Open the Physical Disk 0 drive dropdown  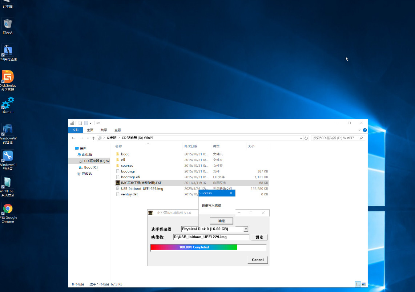[246, 229]
